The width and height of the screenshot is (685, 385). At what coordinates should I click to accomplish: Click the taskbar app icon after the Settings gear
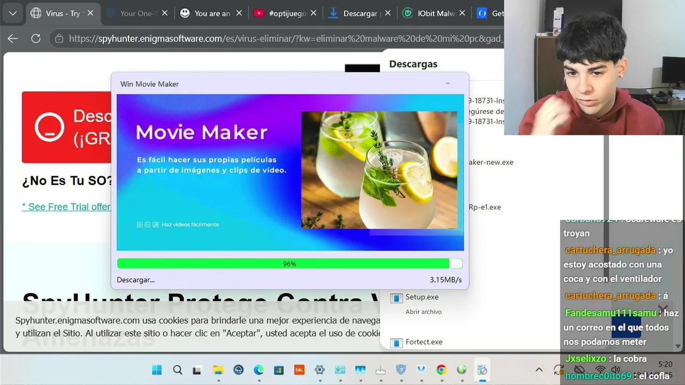(340, 369)
